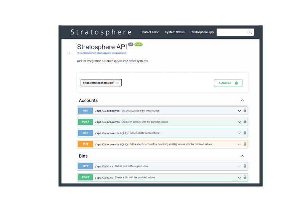
Task: Collapse the Bins section
Action: [242, 156]
